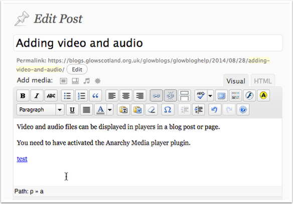This screenshot has width=293, height=204.
Task: Insert blockquote with quotation mark icon
Action: pos(95,96)
